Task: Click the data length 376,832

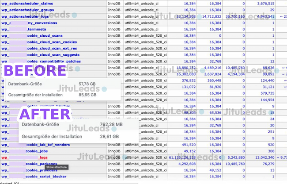Action: pos(189,80)
